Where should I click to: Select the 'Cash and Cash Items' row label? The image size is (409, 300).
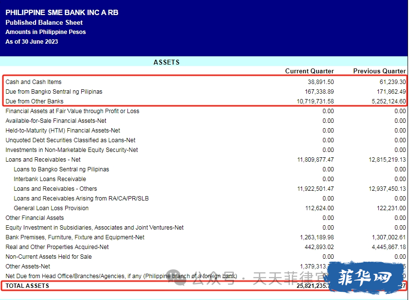point(34,82)
